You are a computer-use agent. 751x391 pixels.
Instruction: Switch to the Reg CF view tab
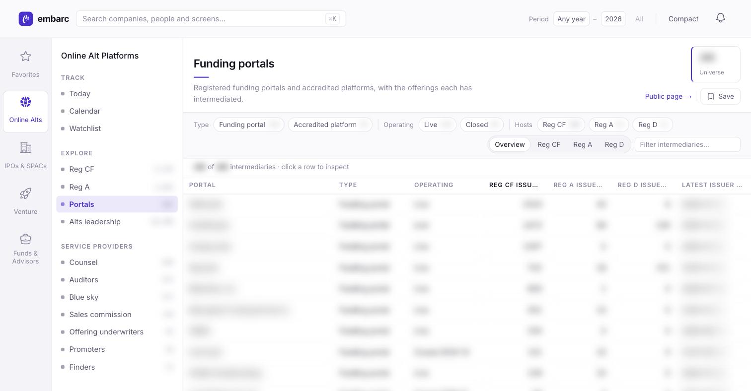point(549,144)
